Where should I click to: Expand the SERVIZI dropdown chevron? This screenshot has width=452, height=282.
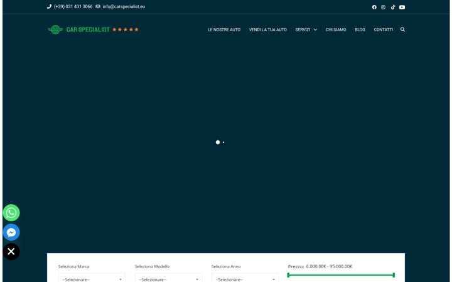coord(315,29)
